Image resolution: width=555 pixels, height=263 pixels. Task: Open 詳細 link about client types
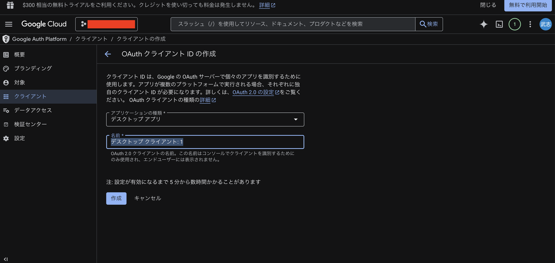coord(208,100)
